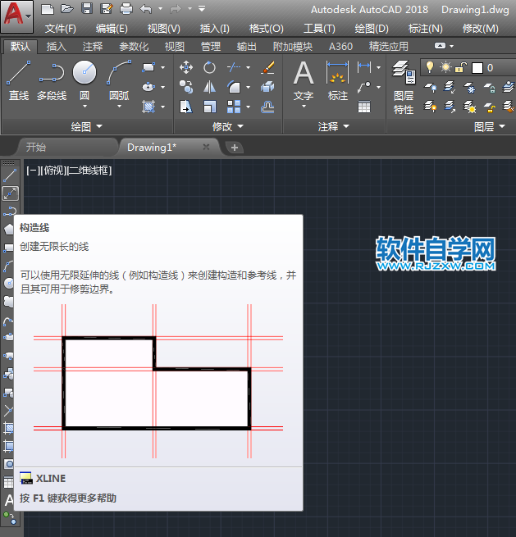
Task: Click the hatch tool in ribbon 绘图 panel
Action: click(x=148, y=107)
